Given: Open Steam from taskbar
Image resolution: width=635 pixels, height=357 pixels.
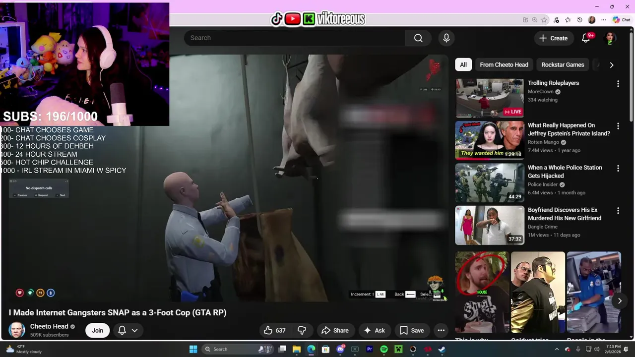Looking at the screenshot, I should [442, 349].
